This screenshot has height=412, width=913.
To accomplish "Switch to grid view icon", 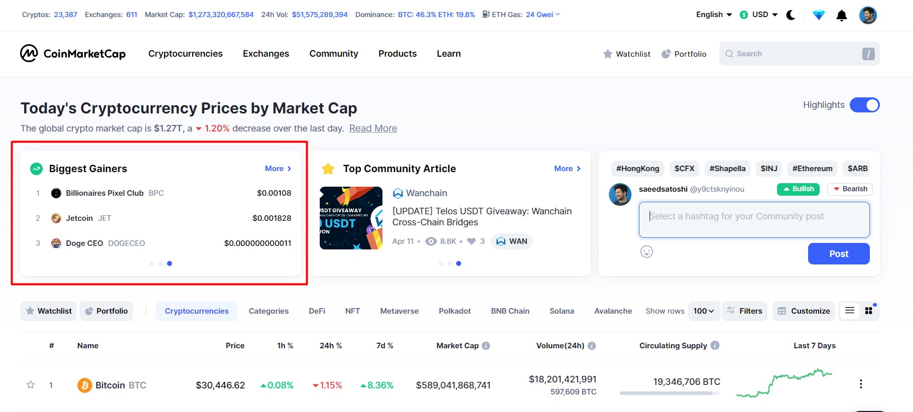I will pos(869,311).
